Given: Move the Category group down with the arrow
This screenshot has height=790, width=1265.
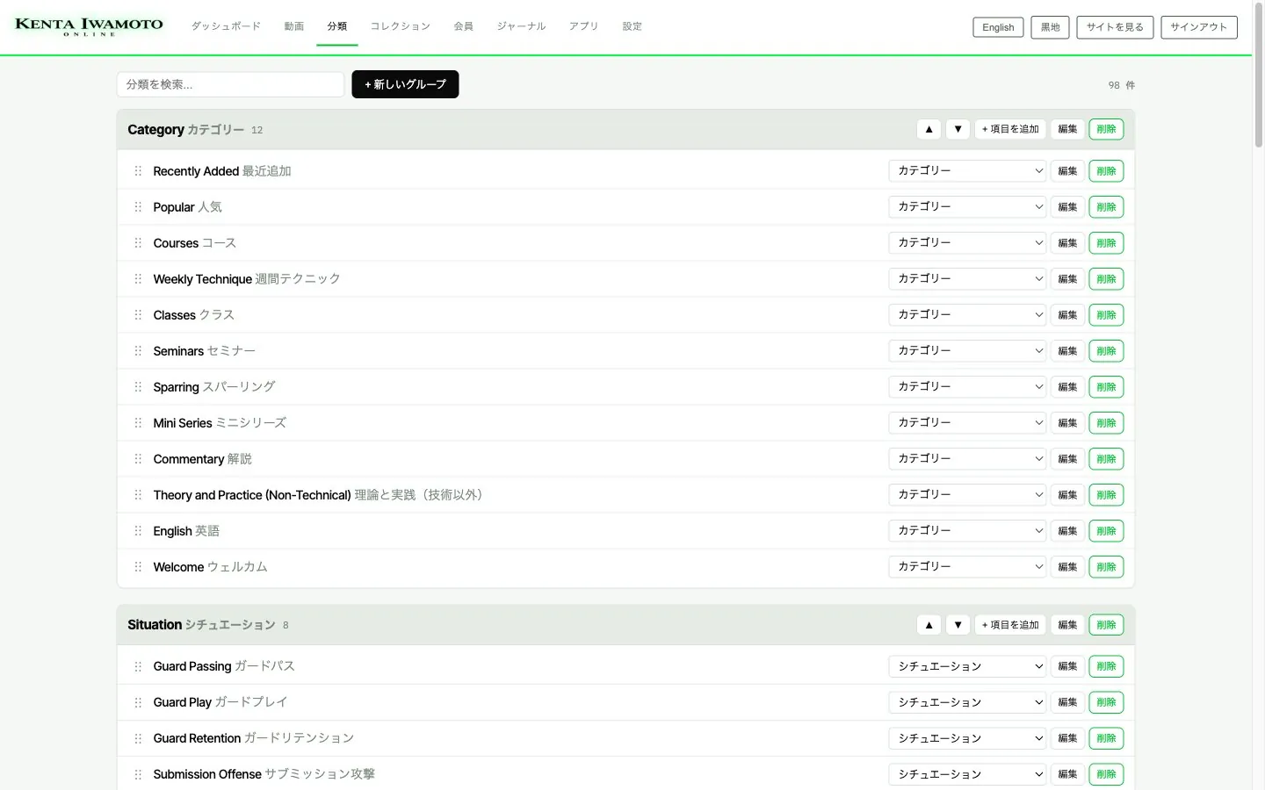Looking at the screenshot, I should point(958,129).
